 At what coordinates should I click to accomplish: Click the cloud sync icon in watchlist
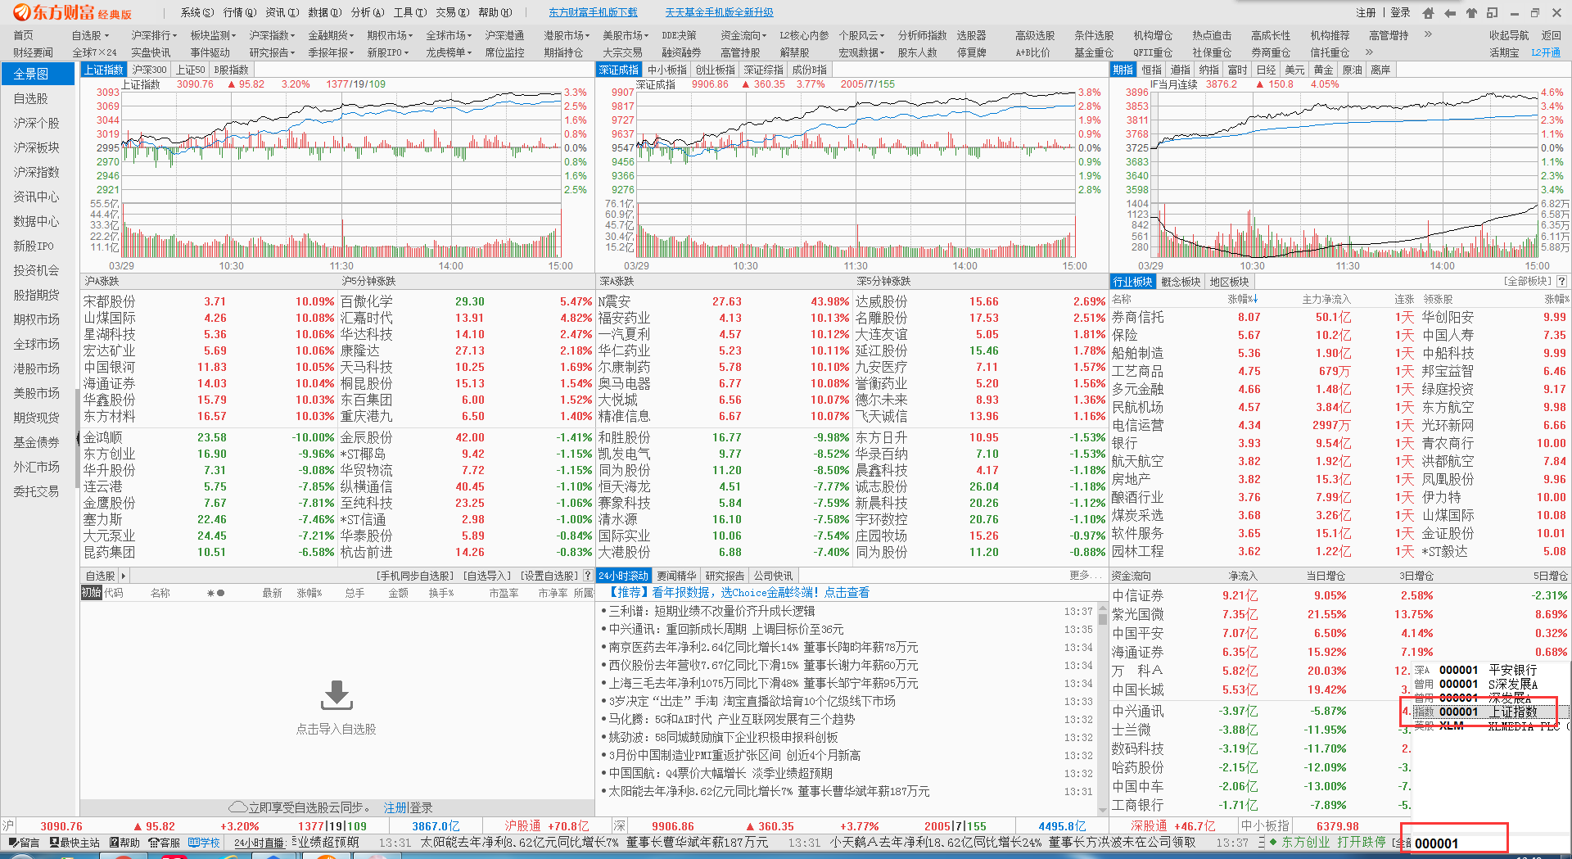[238, 807]
